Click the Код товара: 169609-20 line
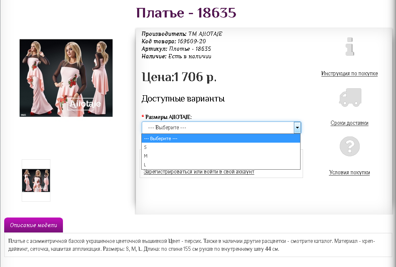Screen dimensions: 396x267 pyautogui.click(x=174, y=41)
